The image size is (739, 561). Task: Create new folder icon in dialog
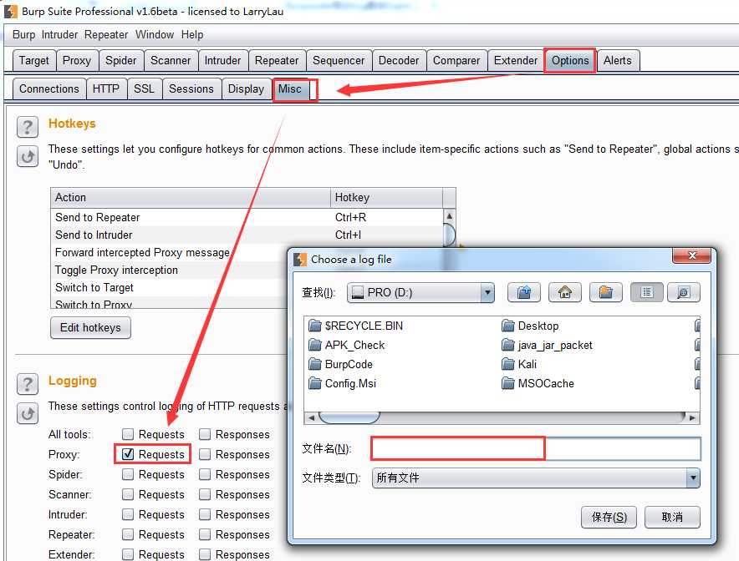click(x=605, y=292)
